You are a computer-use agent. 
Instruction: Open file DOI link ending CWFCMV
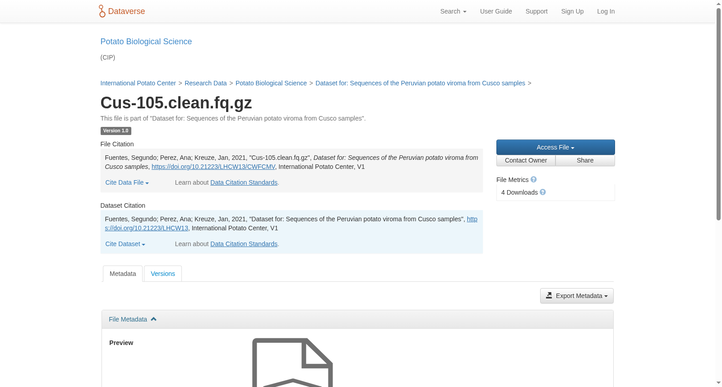pyautogui.click(x=213, y=167)
